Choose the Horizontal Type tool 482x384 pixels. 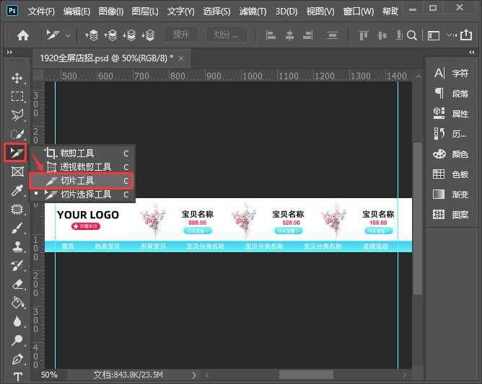pyautogui.click(x=17, y=377)
